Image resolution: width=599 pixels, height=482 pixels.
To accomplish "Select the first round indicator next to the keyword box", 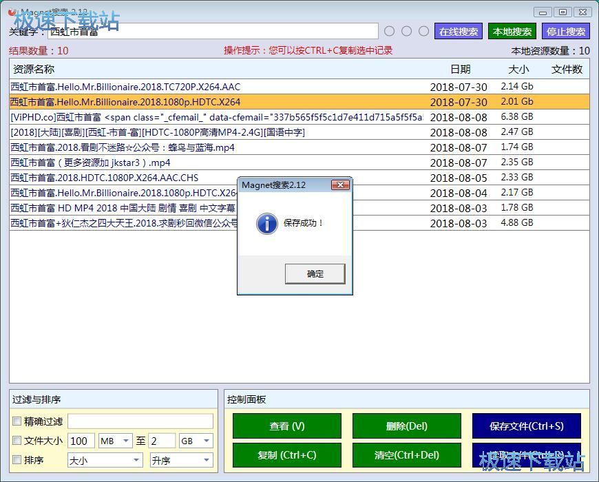I will (389, 31).
